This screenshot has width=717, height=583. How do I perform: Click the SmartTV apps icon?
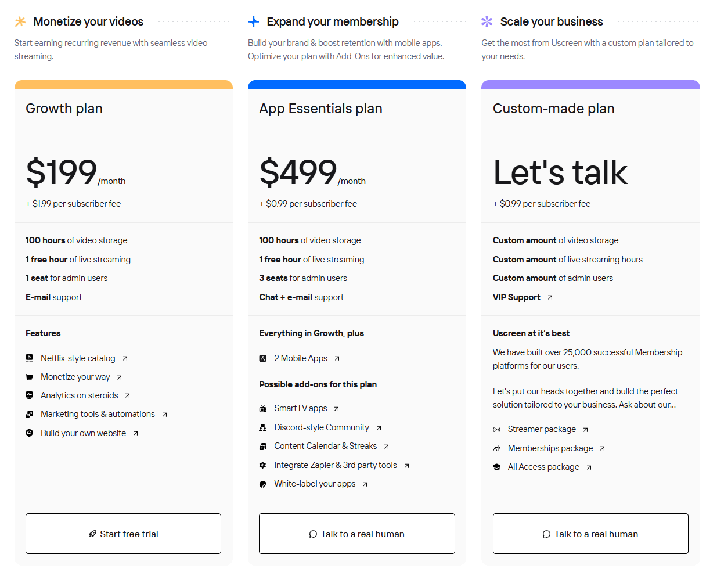[263, 409]
